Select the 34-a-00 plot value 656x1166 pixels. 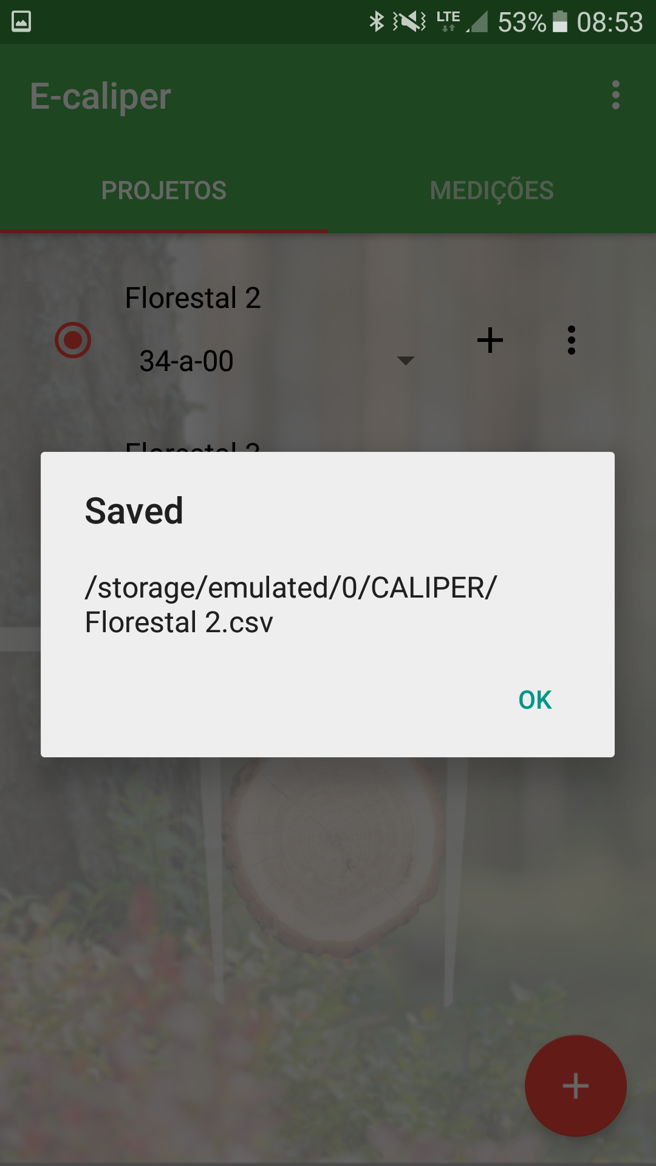[186, 361]
